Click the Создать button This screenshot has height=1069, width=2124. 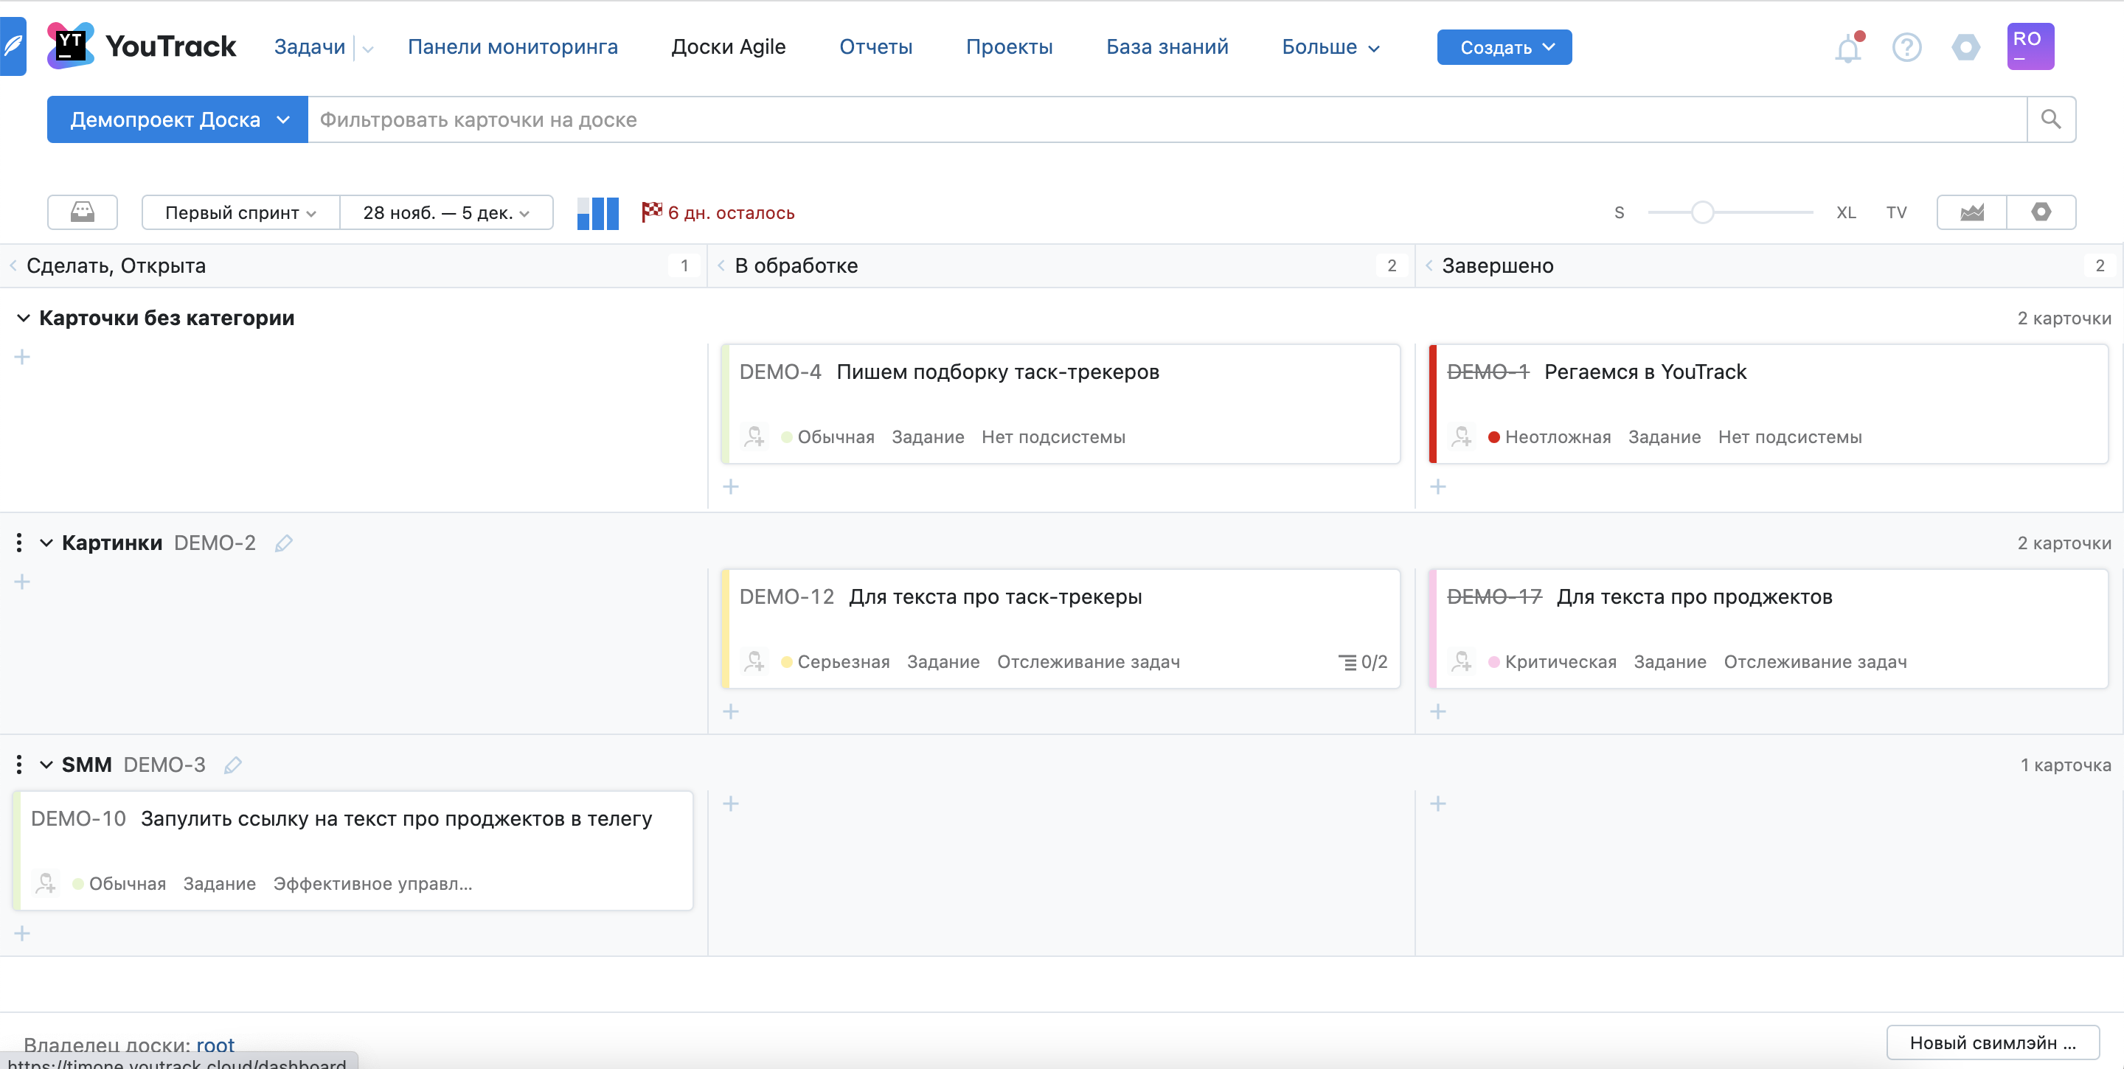1503,47
